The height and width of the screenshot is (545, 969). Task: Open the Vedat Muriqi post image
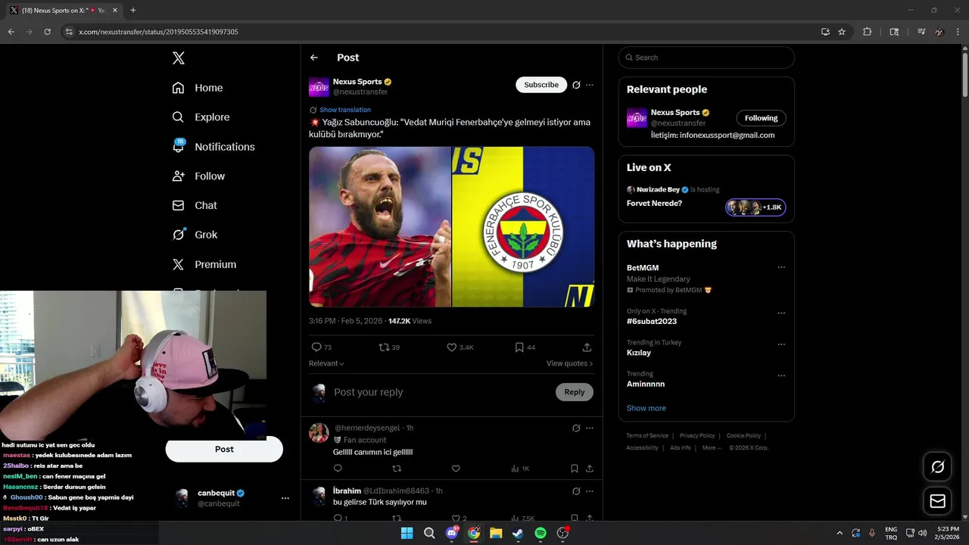tap(451, 227)
